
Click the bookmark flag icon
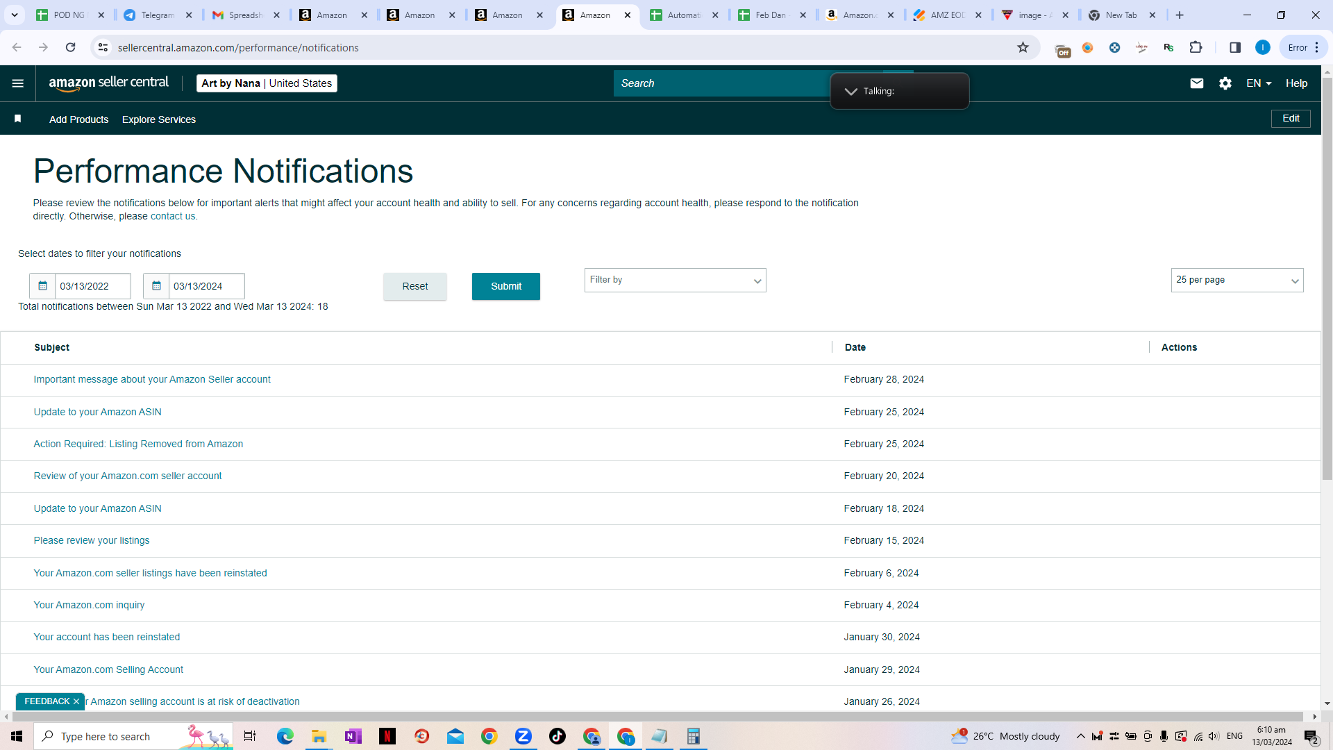click(18, 119)
